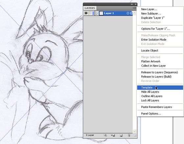Click Layer 1 blue color bar
The width and height of the screenshot is (184, 144).
tap(93, 13)
